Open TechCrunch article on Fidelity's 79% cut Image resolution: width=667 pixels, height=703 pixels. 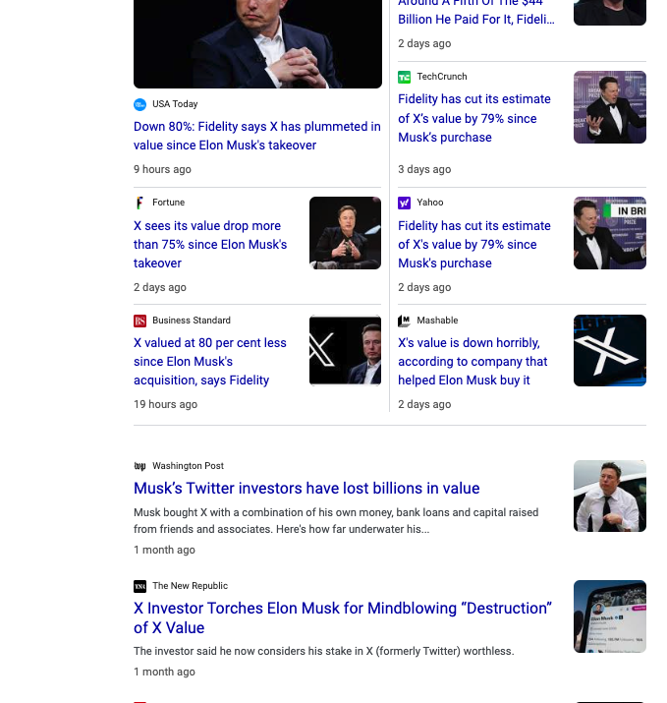[473, 118]
